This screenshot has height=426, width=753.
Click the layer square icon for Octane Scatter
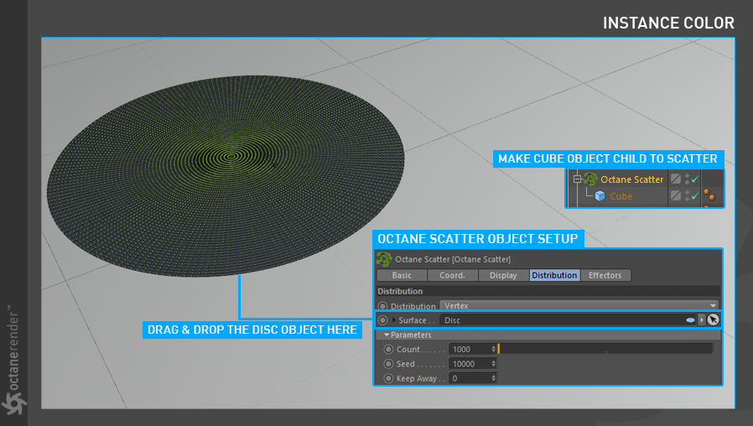[x=676, y=179]
